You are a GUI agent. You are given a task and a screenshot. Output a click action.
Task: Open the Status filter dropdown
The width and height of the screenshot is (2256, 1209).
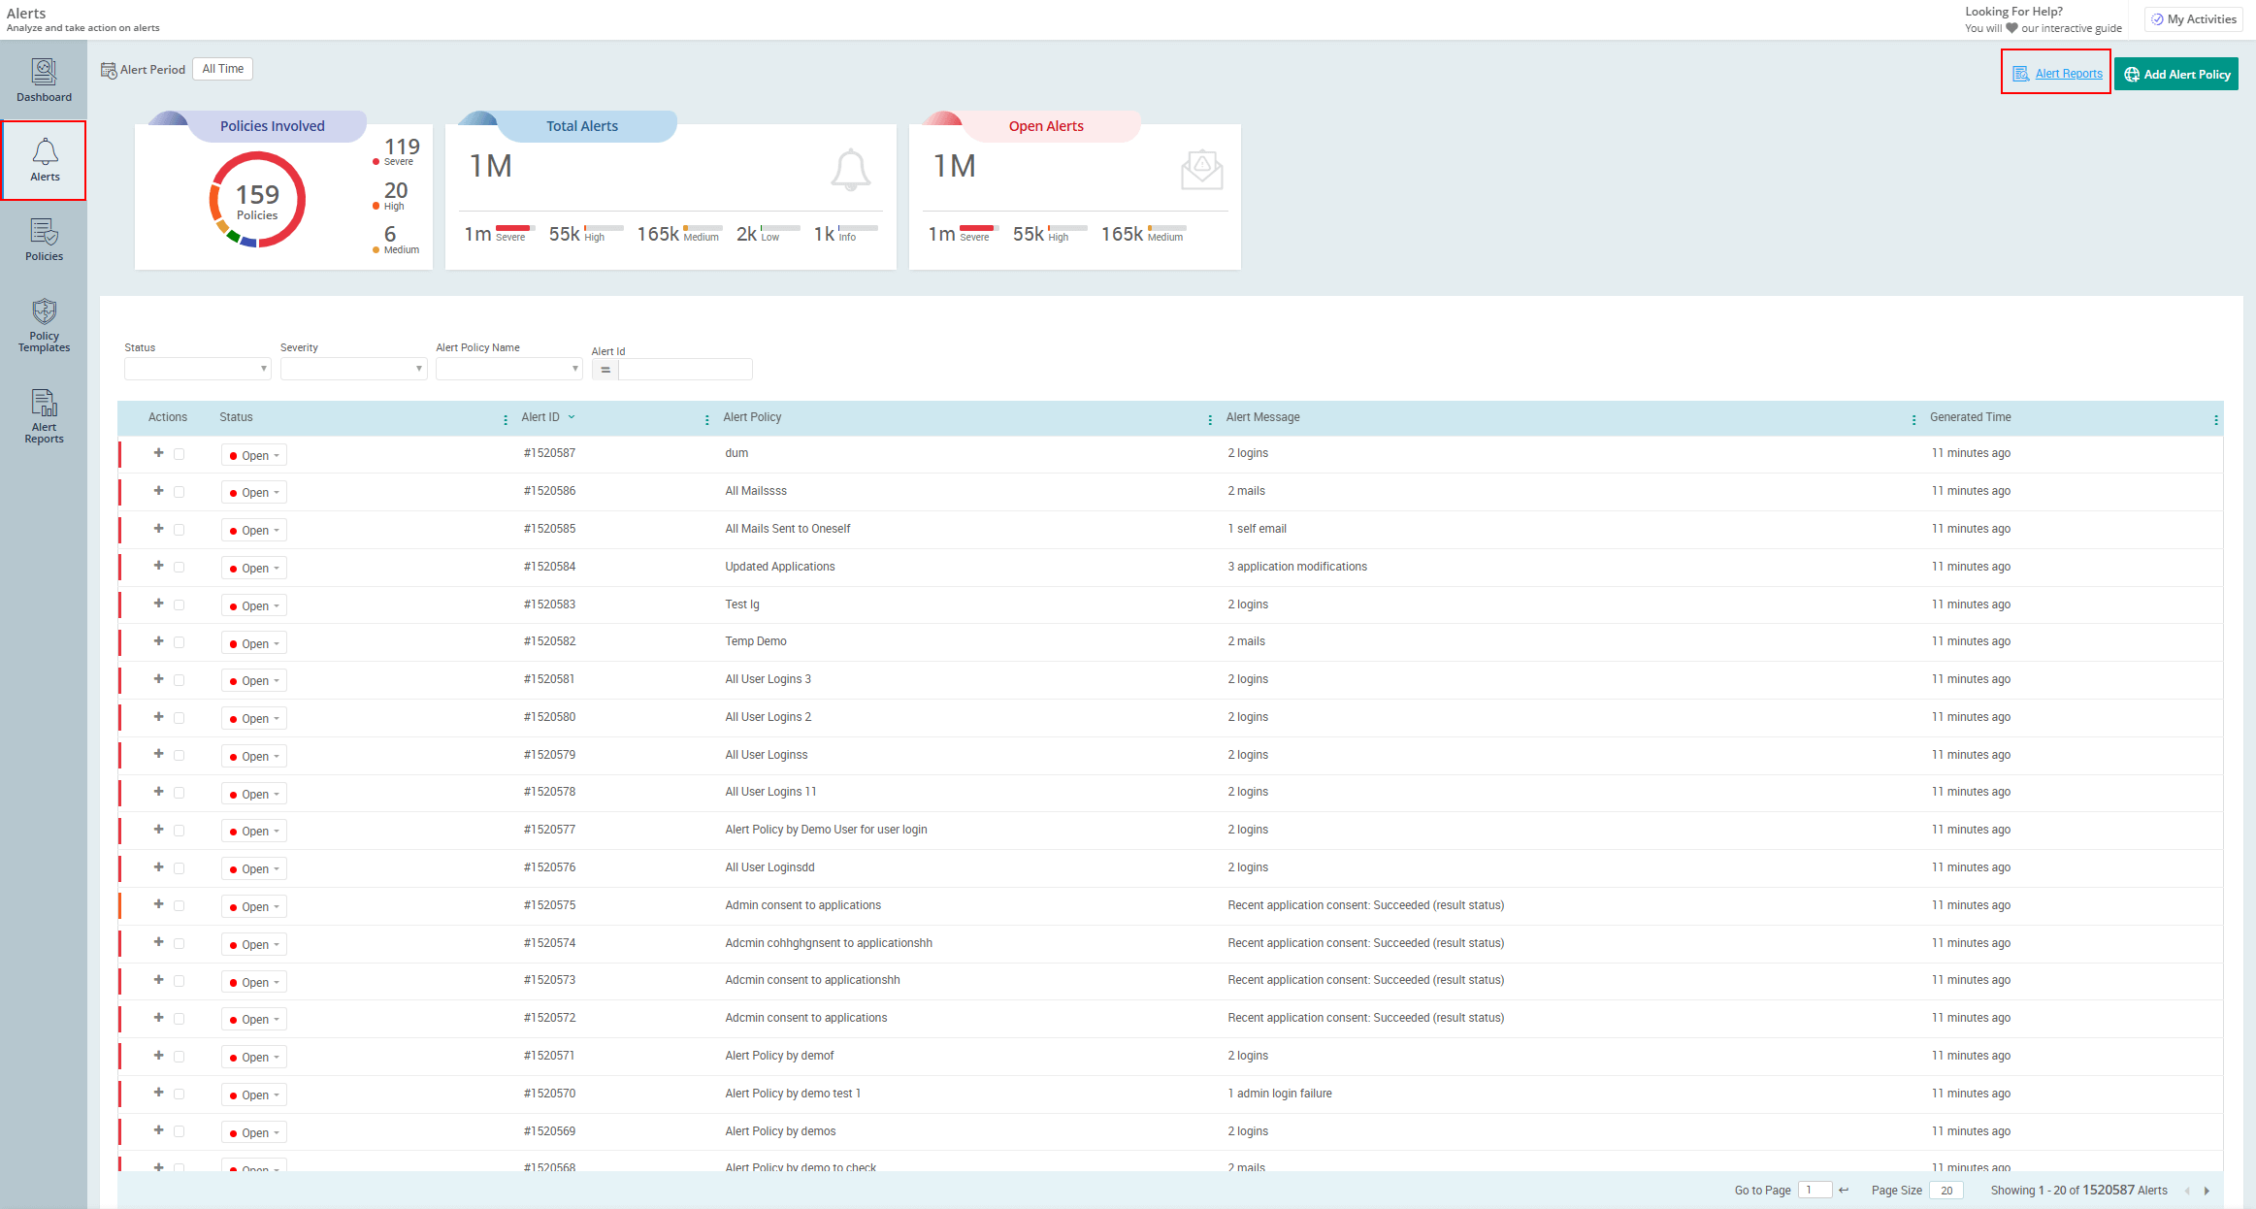[197, 369]
